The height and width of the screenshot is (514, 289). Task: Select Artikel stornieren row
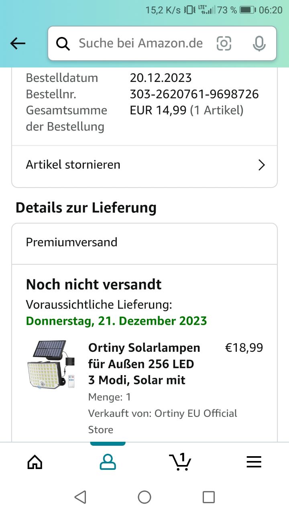(x=144, y=165)
